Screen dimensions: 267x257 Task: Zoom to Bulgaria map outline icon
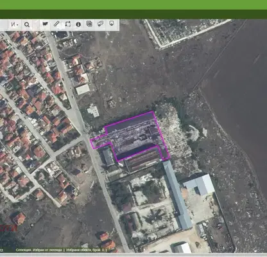click(46, 24)
